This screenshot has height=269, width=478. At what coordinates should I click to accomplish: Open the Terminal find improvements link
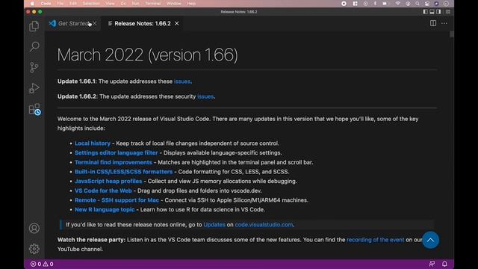[113, 162]
